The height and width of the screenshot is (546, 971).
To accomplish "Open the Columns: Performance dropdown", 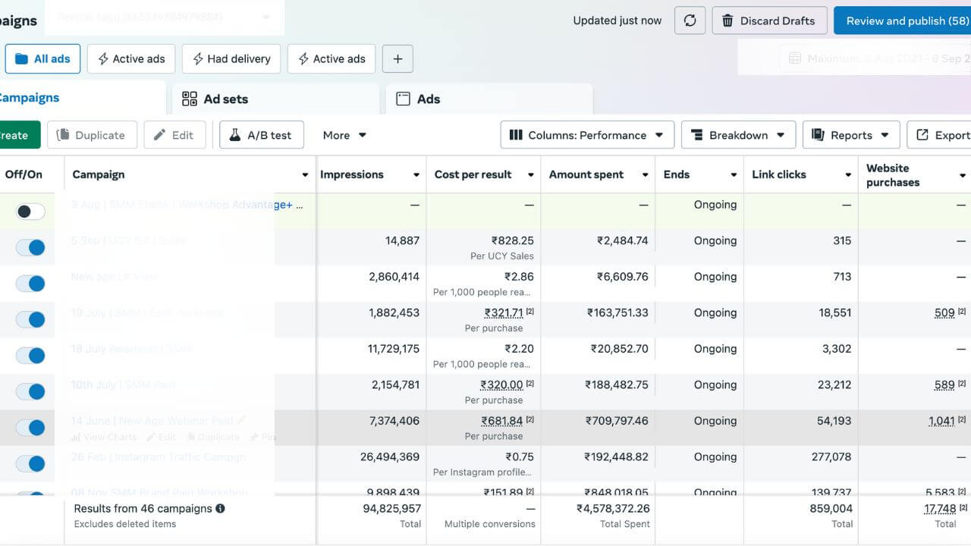I will click(x=587, y=135).
